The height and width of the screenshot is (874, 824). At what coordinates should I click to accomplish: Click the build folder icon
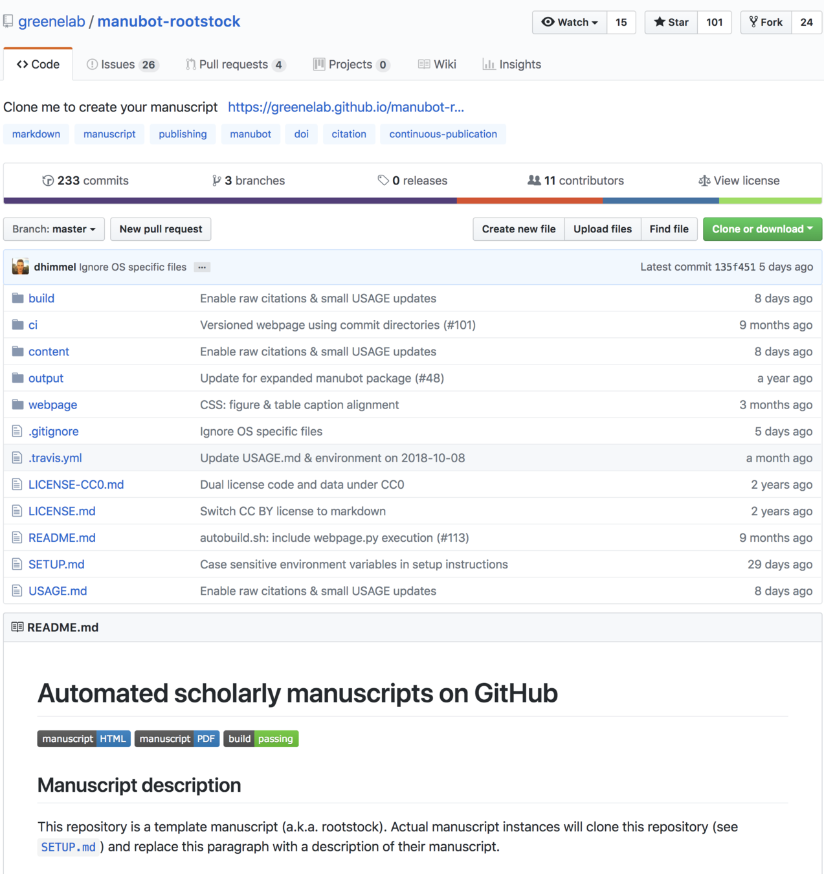tap(17, 298)
